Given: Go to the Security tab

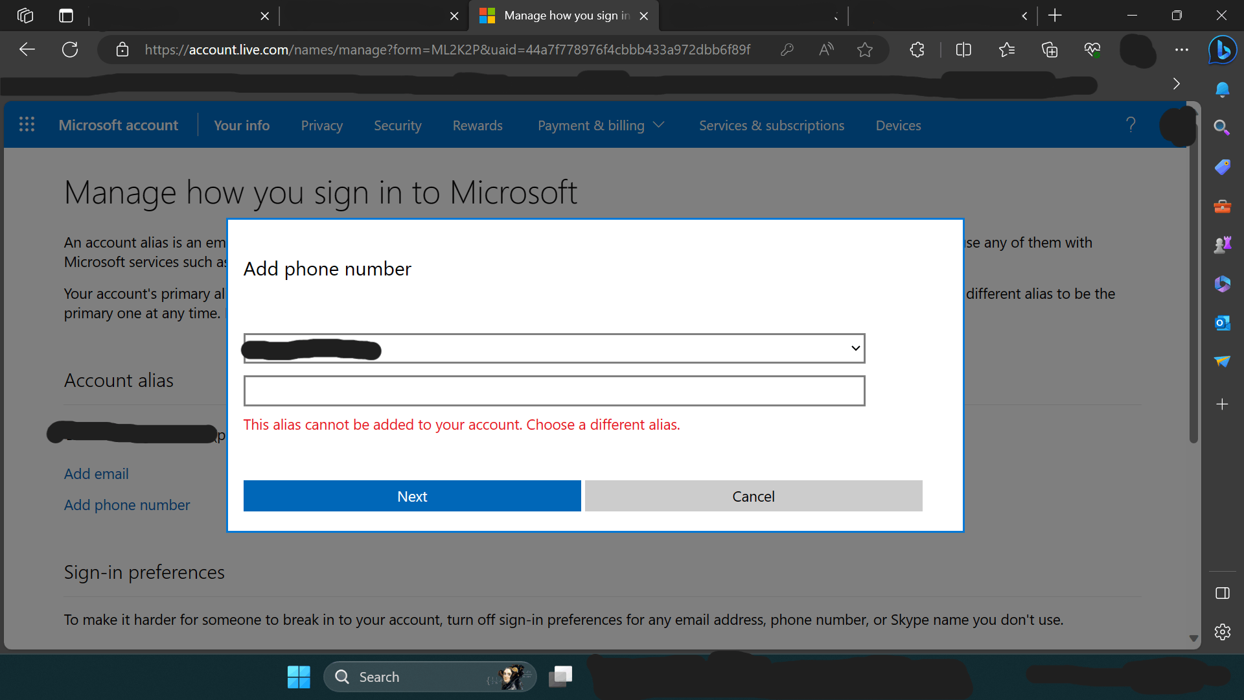Looking at the screenshot, I should [x=397, y=126].
